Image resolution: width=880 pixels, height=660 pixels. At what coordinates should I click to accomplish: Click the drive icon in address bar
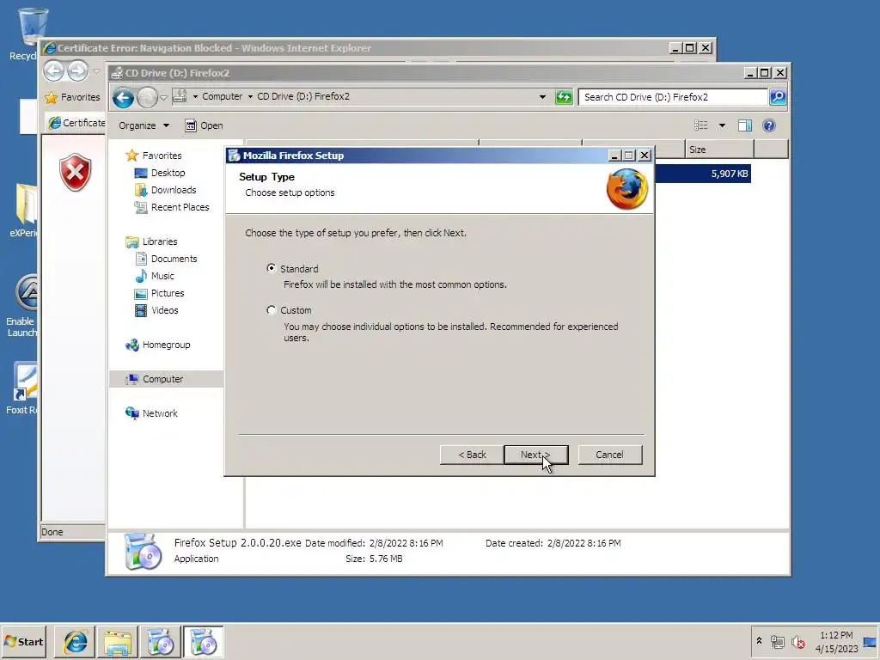[180, 96]
